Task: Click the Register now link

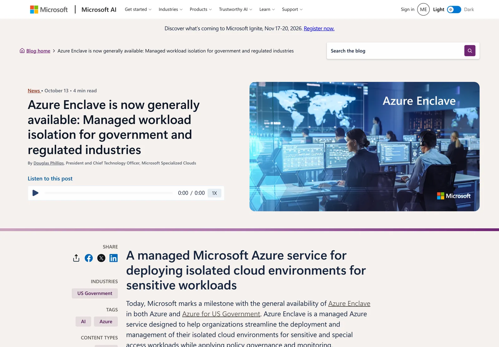Action: (319, 28)
